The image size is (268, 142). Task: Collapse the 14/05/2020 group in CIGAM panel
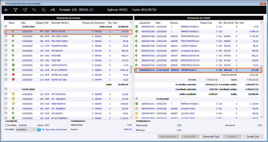[x=136, y=98]
